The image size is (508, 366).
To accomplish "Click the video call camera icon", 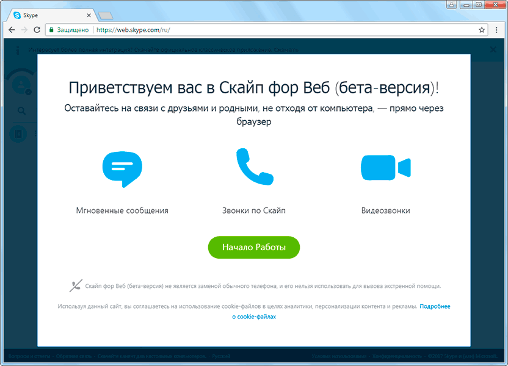I will pos(385,168).
